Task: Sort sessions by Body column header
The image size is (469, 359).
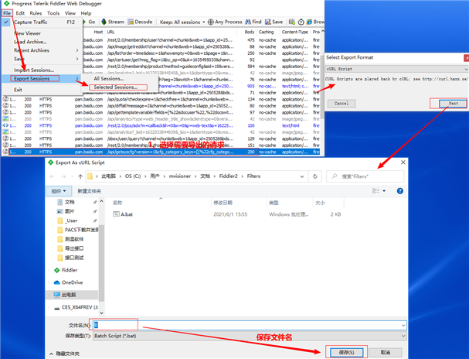Action: coord(250,32)
